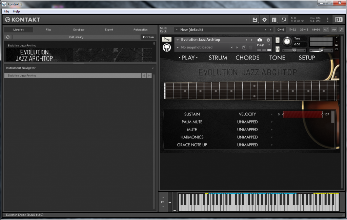Click the Native Instruments logo icon

pyautogui.click(x=339, y=20)
